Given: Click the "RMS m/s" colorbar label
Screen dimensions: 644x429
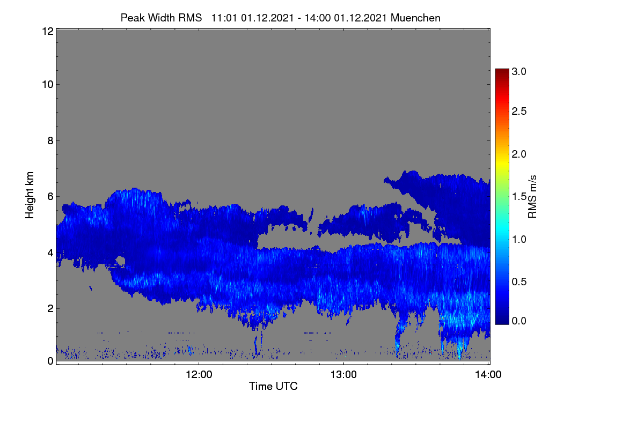Looking at the screenshot, I should tap(533, 196).
